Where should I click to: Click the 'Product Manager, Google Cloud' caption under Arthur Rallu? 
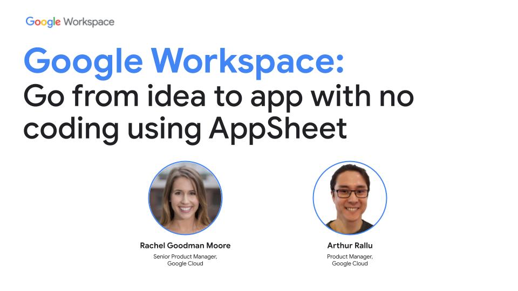[x=350, y=260]
